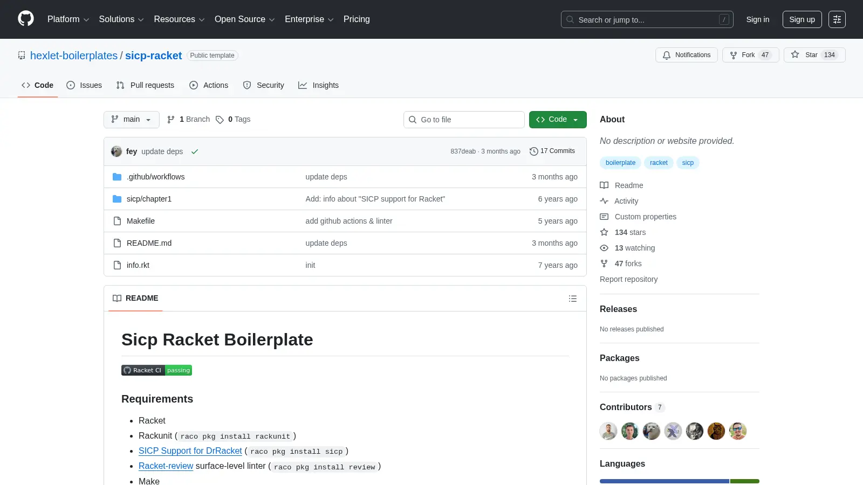Viewport: 863px width, 485px height.
Task: Open fey's avatar in commit row
Action: coord(117,151)
